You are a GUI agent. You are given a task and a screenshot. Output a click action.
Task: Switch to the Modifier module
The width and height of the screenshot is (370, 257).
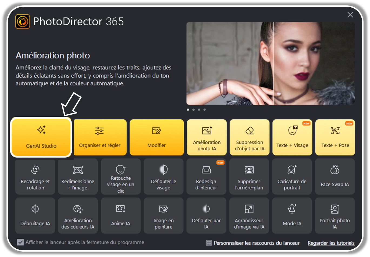[x=157, y=137]
